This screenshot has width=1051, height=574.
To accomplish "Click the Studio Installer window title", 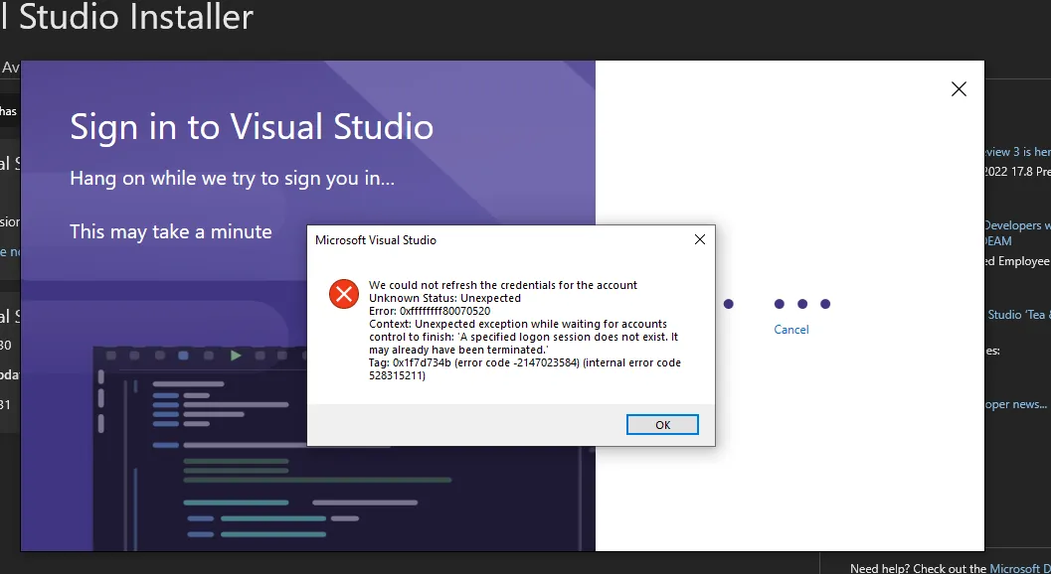I will [126, 16].
